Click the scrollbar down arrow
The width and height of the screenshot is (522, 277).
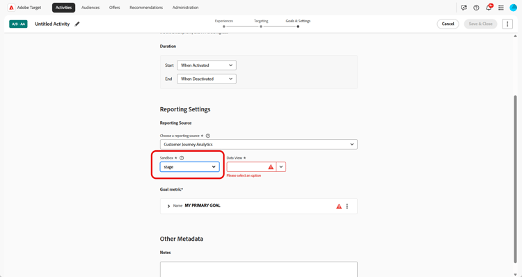tap(515, 275)
